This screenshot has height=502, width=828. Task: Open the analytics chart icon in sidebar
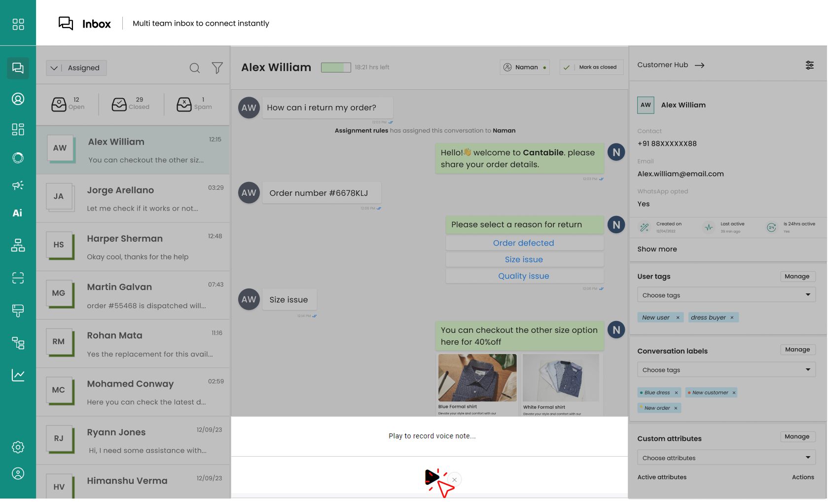click(18, 375)
